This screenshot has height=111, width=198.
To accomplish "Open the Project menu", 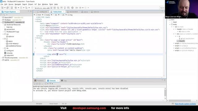I will click(x=31, y=4).
